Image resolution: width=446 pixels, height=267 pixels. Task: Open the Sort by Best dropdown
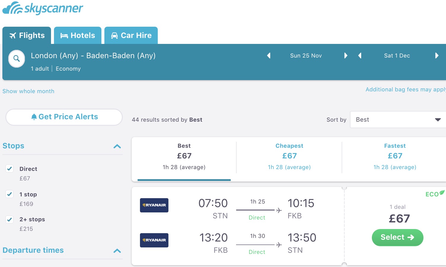pyautogui.click(x=397, y=120)
